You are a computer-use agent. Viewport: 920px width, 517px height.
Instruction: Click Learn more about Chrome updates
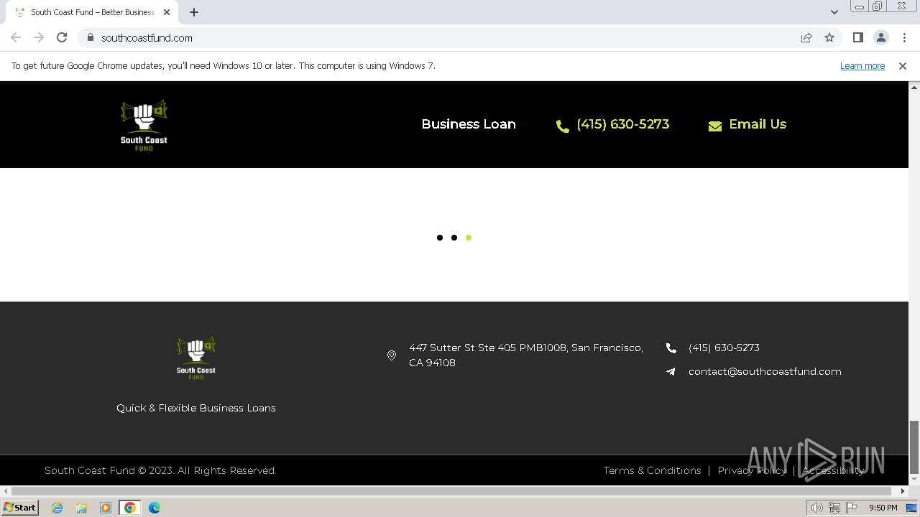[x=862, y=66]
